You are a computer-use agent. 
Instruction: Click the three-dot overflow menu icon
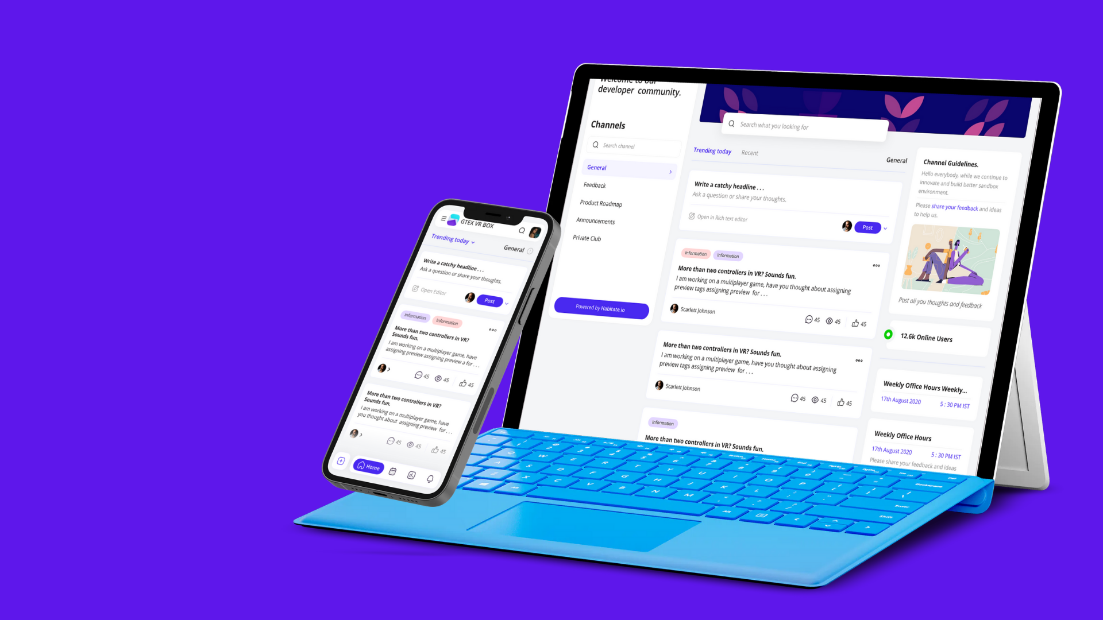pos(876,266)
